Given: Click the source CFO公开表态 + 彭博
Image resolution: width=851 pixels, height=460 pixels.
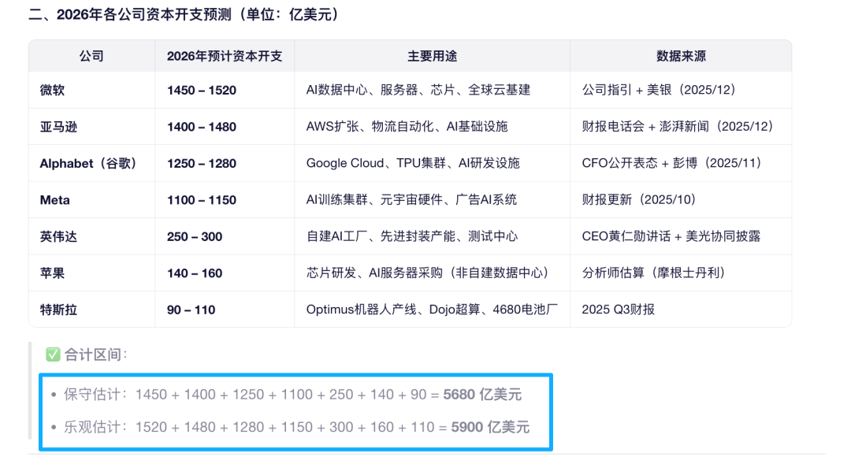Looking at the screenshot, I should pos(674,163).
